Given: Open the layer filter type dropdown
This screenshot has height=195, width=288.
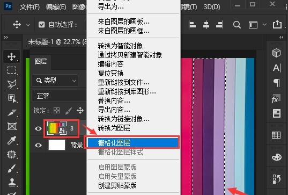Looking at the screenshot, I should click(x=55, y=81).
